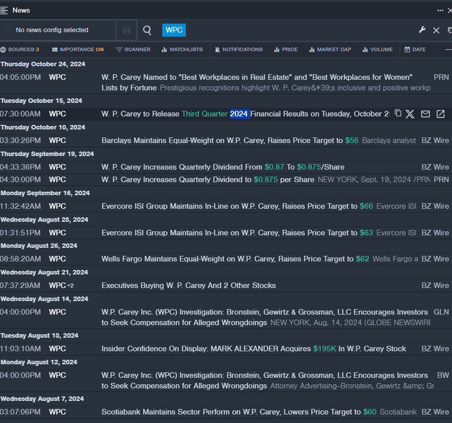Click the magnifier search icon
Viewport: 452px width, 423px height.
tap(147, 30)
